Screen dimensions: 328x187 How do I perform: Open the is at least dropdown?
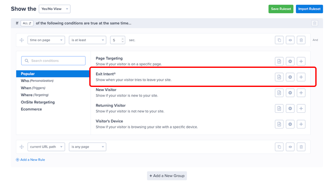[x=88, y=40]
